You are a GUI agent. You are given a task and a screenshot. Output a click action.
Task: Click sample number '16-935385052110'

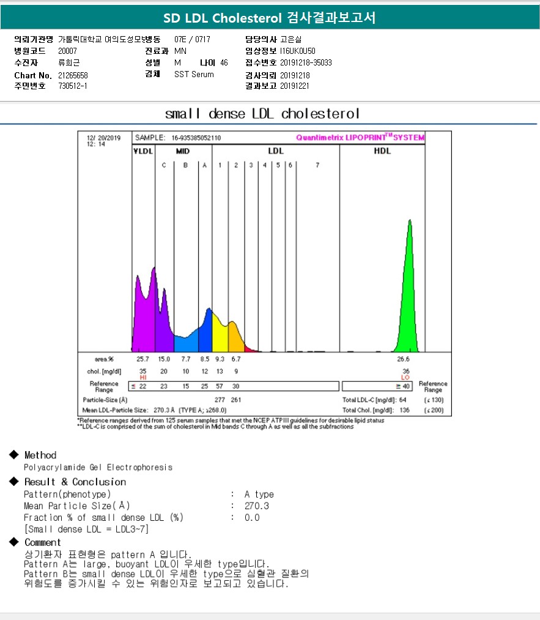click(x=196, y=138)
